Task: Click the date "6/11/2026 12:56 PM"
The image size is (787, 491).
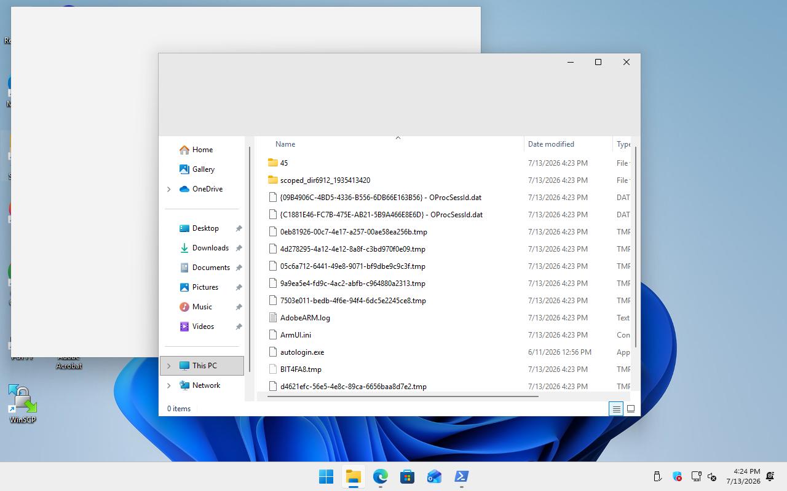Action: 560,352
